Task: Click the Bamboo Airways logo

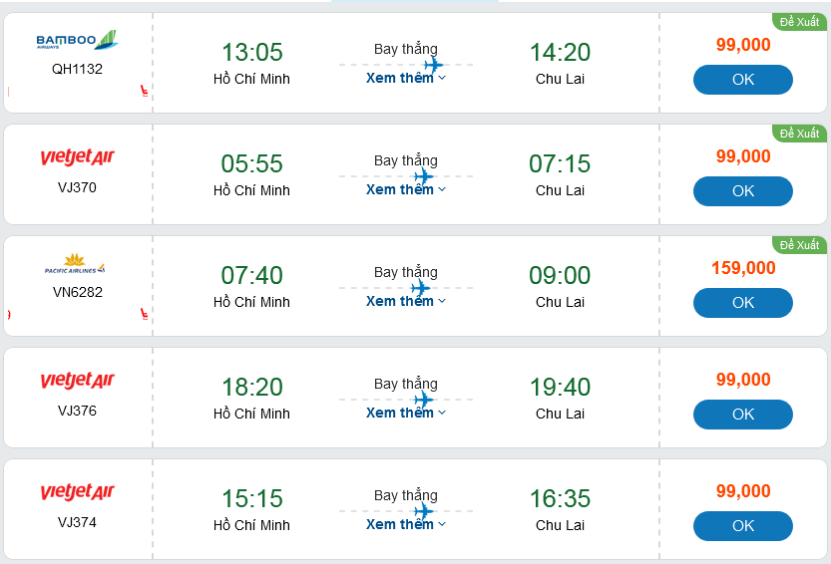Action: [x=77, y=41]
